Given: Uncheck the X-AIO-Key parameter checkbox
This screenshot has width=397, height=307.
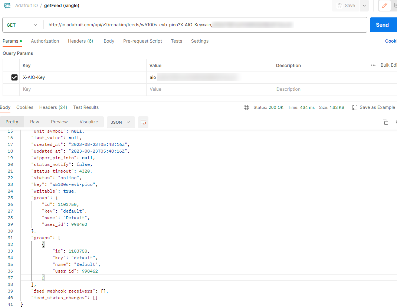Looking at the screenshot, I should [14, 77].
